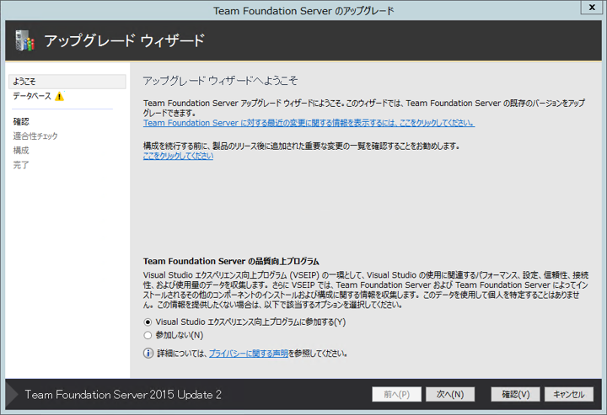Select the 適合性チェック step

(x=35, y=136)
